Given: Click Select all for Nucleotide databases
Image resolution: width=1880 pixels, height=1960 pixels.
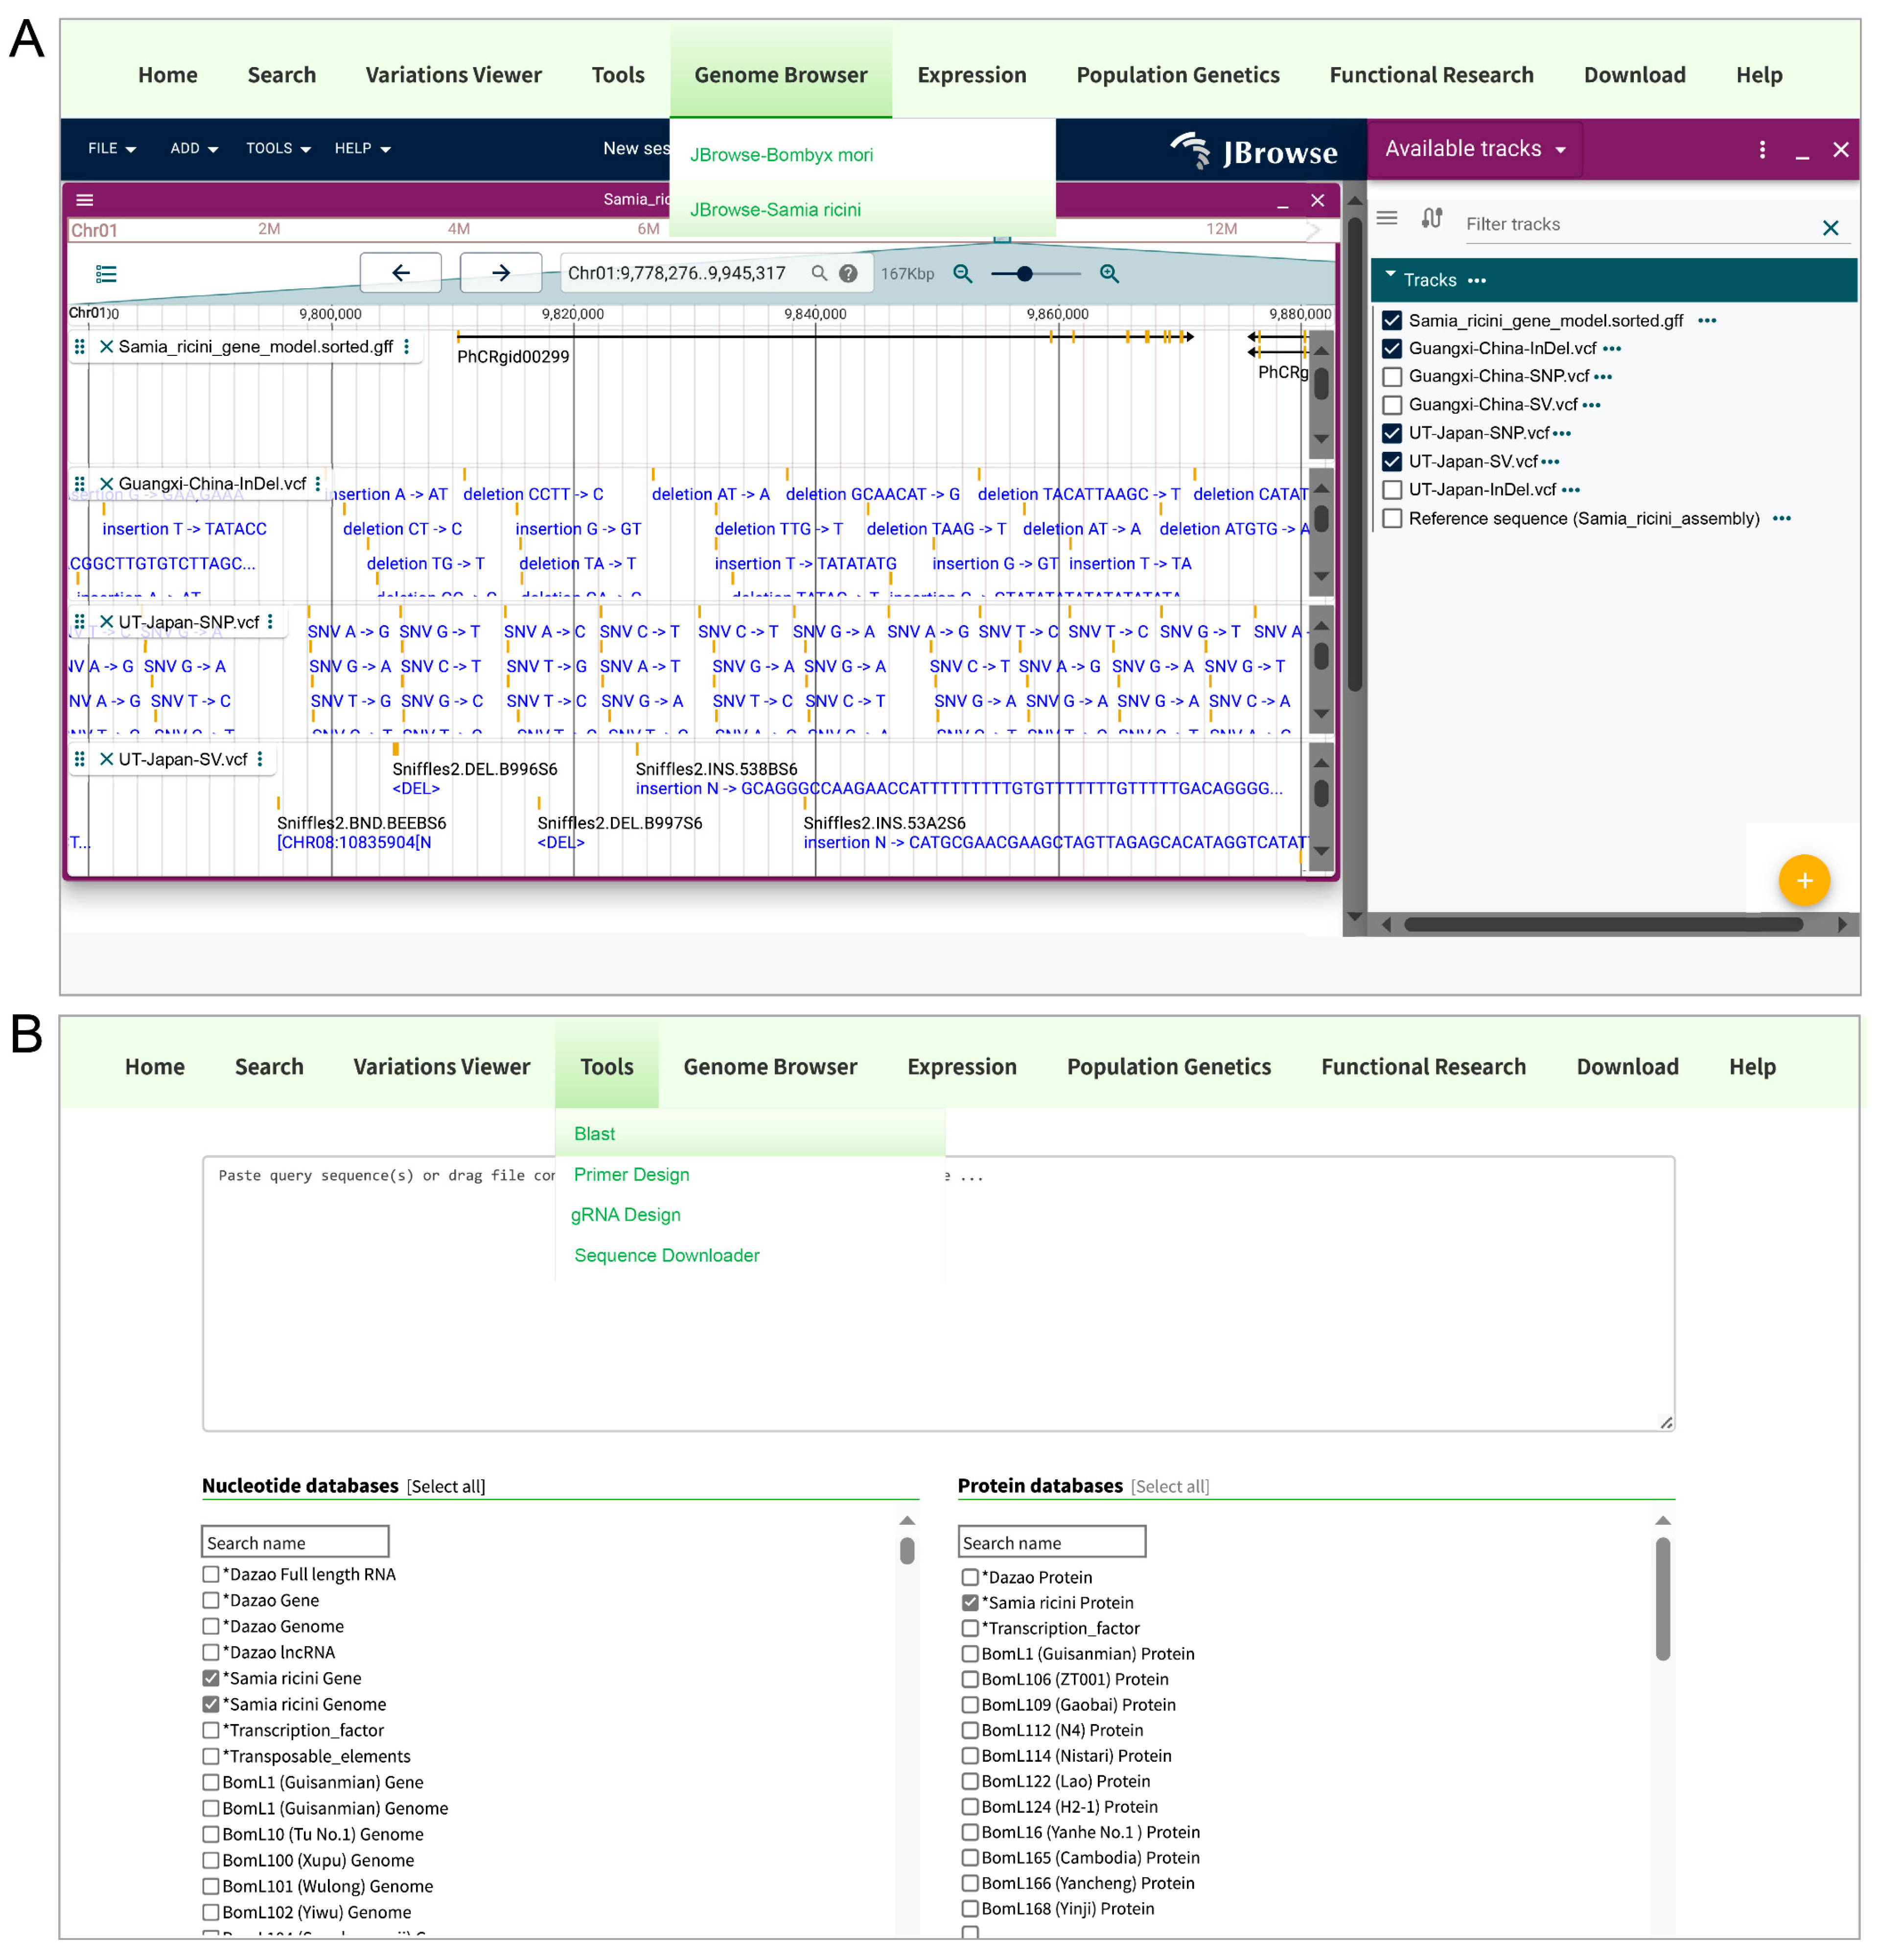Looking at the screenshot, I should (445, 1486).
